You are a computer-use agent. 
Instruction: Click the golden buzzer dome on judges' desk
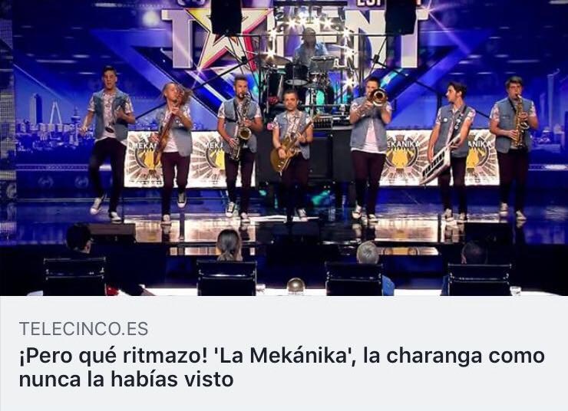[x=296, y=286]
